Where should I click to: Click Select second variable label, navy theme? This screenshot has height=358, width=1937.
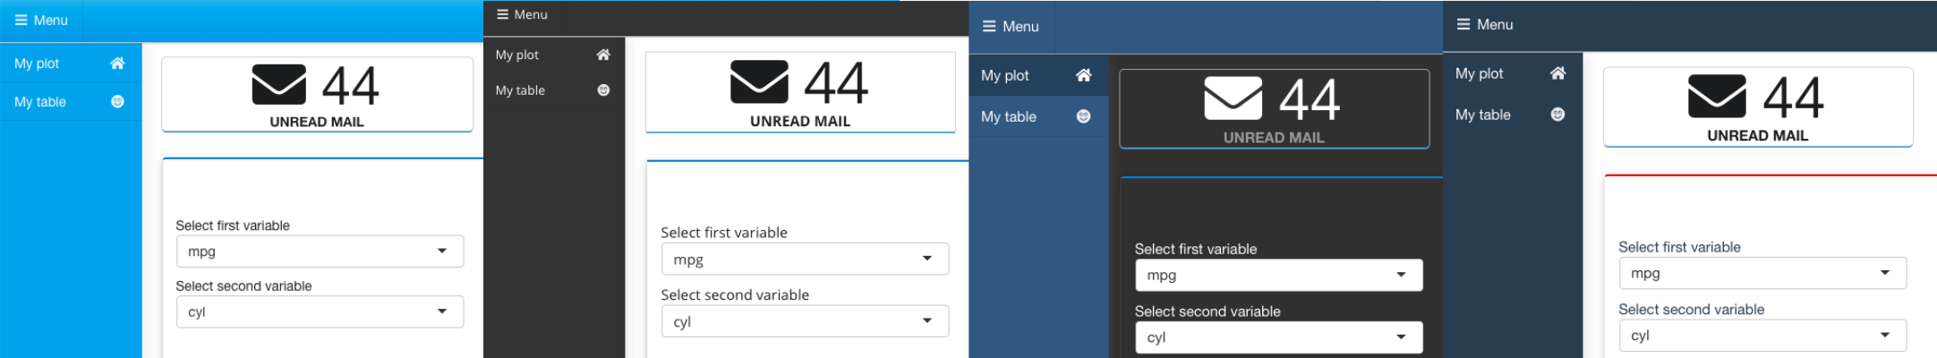(1691, 310)
